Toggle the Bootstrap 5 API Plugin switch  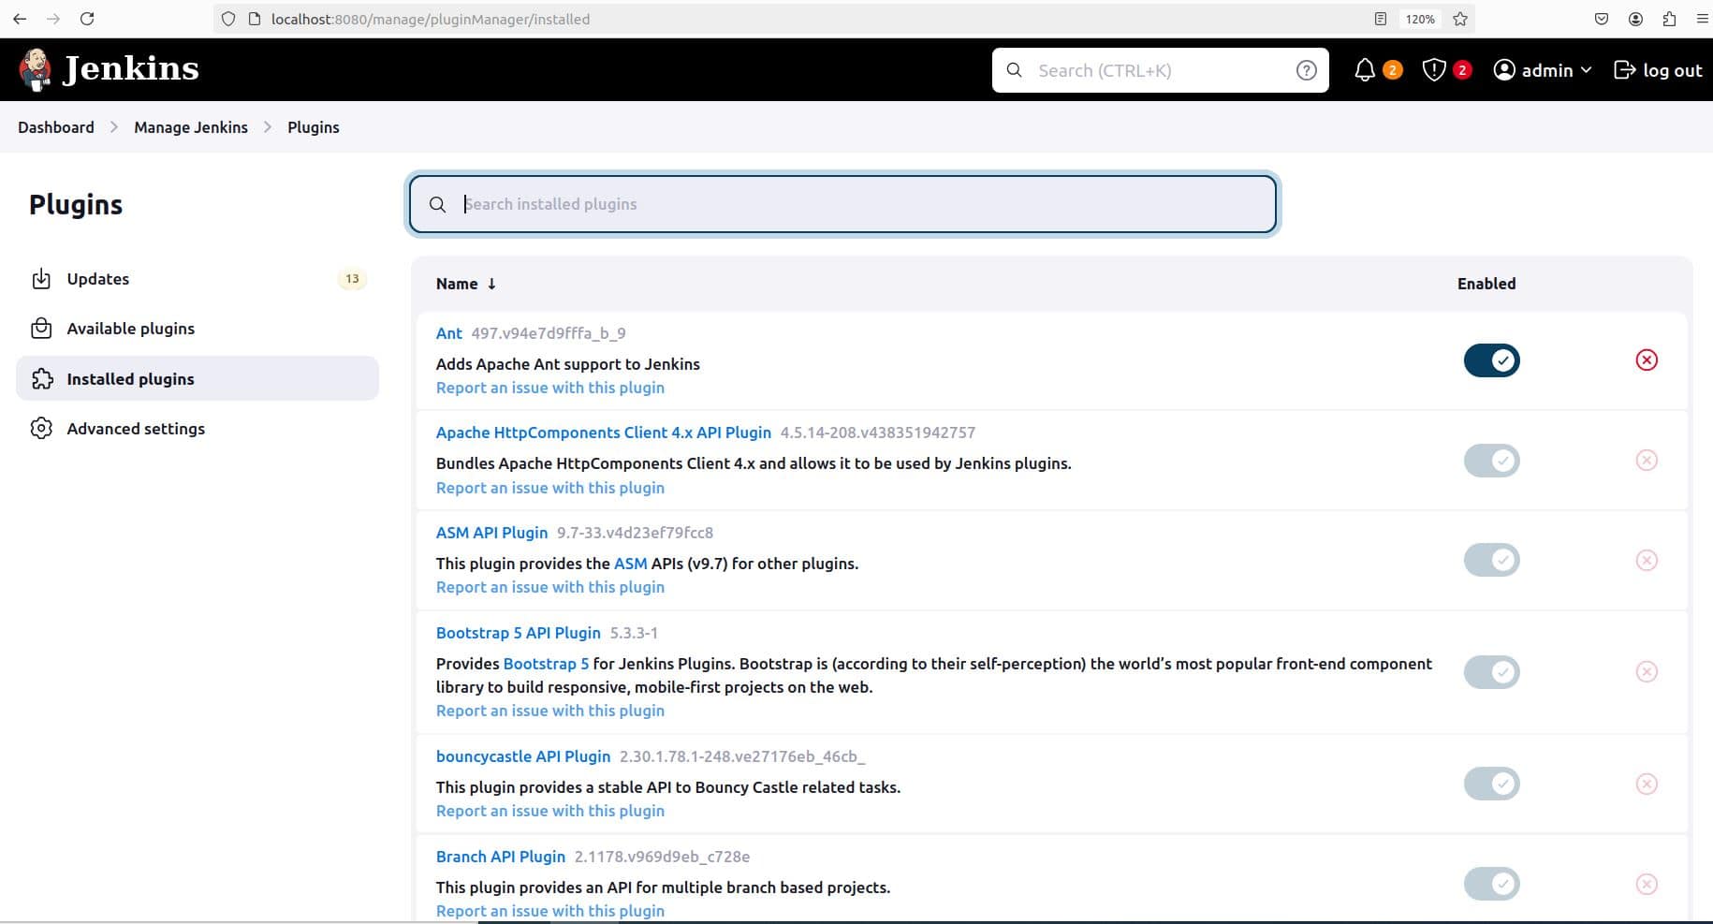[1492, 672]
